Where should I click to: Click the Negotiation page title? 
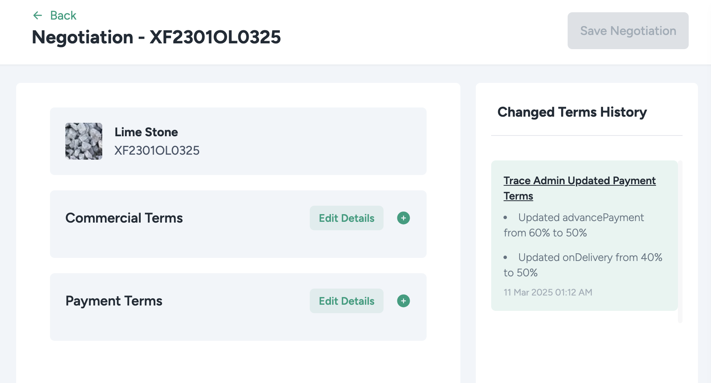(x=156, y=37)
